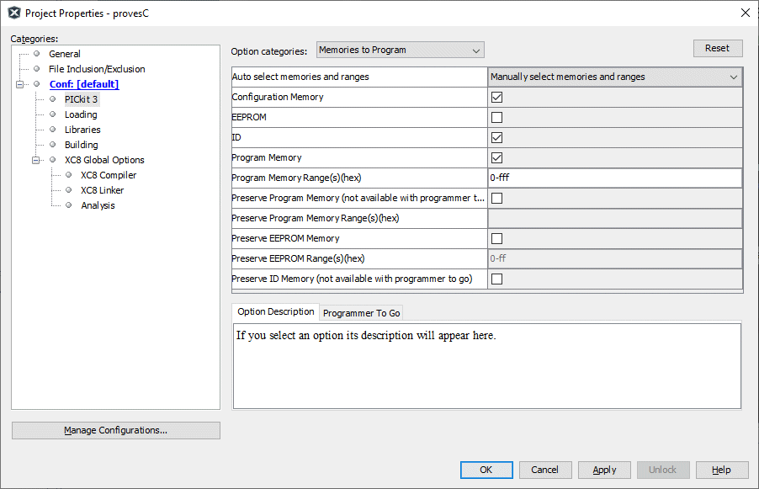Uncheck the Configuration Memory checkbox
The image size is (759, 489).
[496, 98]
